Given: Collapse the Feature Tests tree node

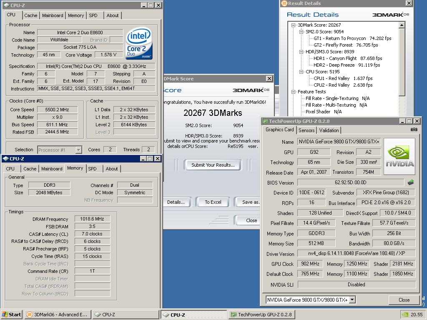Looking at the screenshot, I should pos(293,92).
